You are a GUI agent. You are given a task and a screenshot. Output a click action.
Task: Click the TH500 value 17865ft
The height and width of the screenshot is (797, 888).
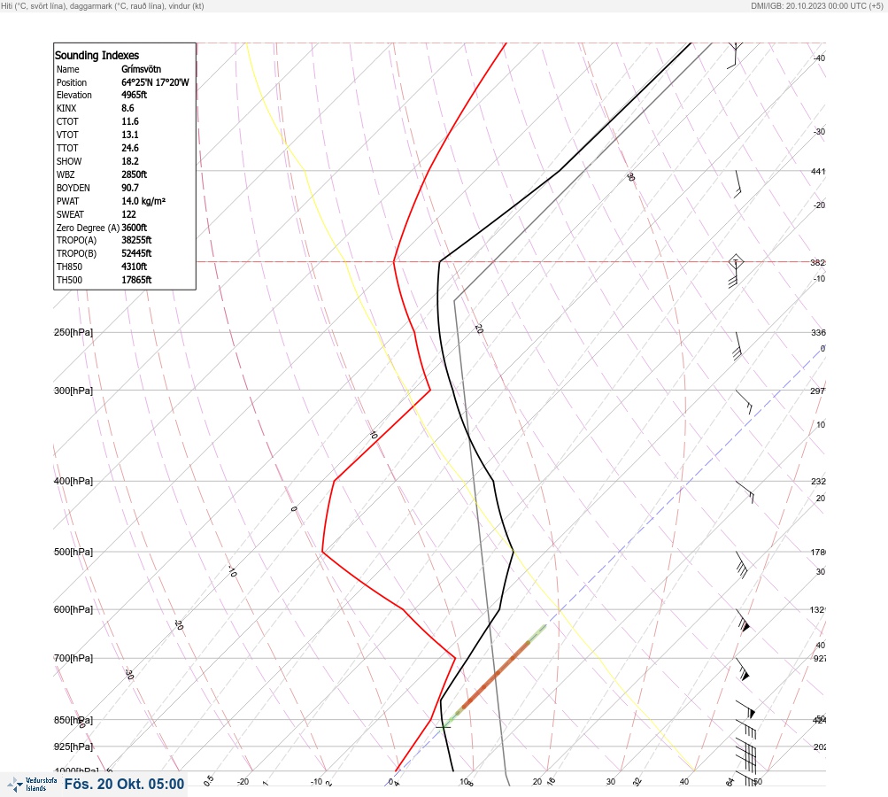[136, 280]
